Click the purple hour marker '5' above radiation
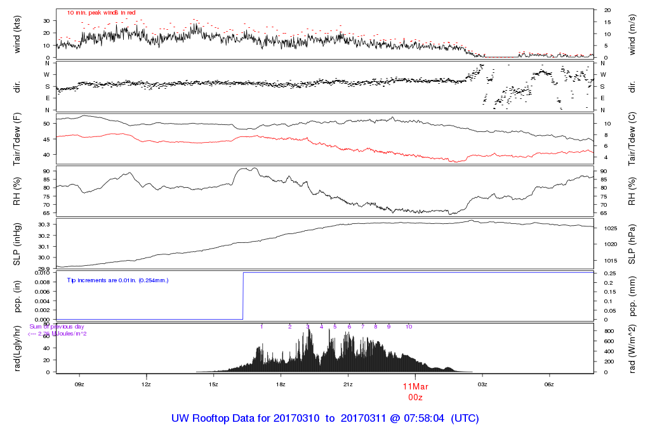The image size is (650, 444). pos(335,327)
